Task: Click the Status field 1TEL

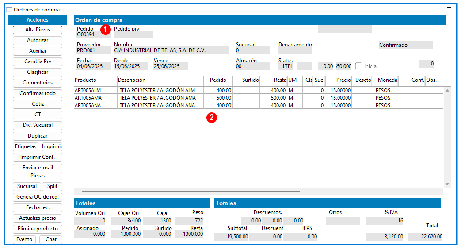Action: point(286,66)
